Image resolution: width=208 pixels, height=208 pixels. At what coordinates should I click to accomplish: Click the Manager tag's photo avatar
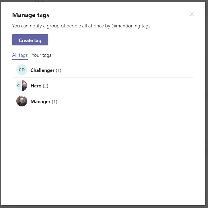(22, 101)
